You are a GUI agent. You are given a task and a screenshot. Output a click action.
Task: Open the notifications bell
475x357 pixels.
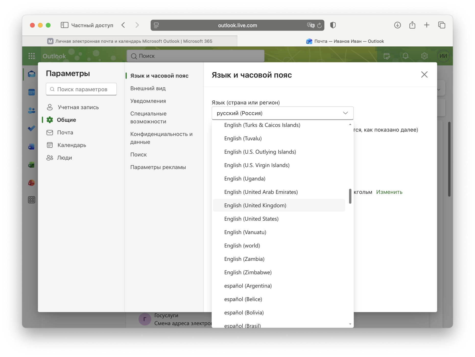(x=406, y=56)
